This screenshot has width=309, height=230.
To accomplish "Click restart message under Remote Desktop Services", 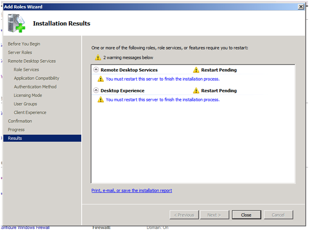I will (x=162, y=79).
